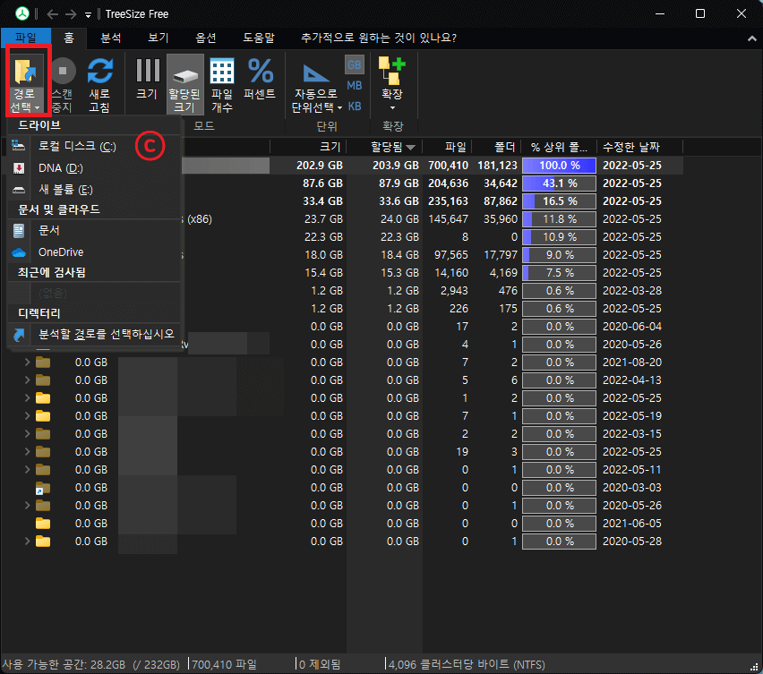
Task: Open 확장 dropdown arrow
Action: coord(392,108)
